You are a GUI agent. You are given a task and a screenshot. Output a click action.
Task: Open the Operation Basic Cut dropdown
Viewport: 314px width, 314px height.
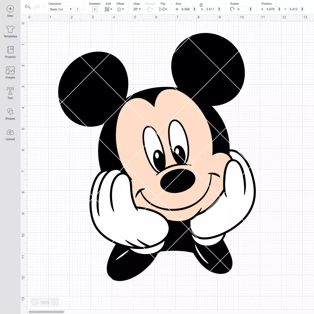(61, 9)
